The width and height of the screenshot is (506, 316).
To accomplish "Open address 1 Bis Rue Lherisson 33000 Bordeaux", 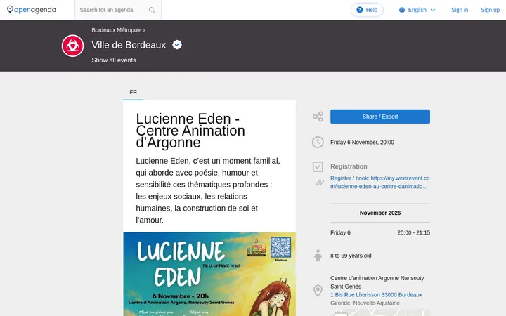I will pyautogui.click(x=376, y=295).
